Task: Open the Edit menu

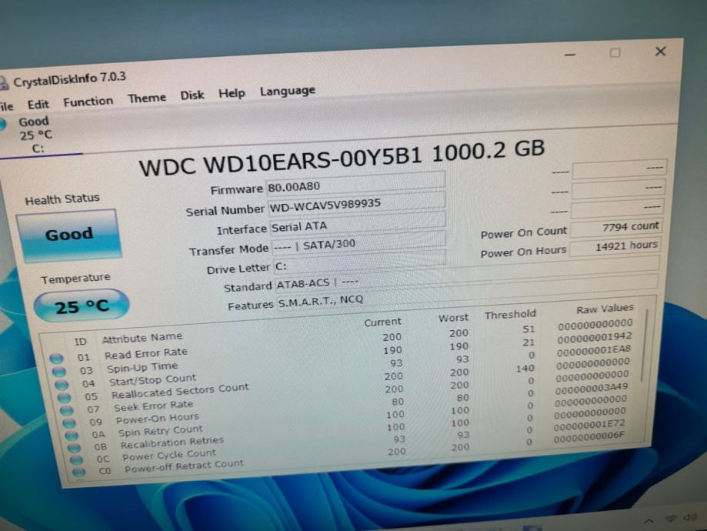Action: [38, 105]
